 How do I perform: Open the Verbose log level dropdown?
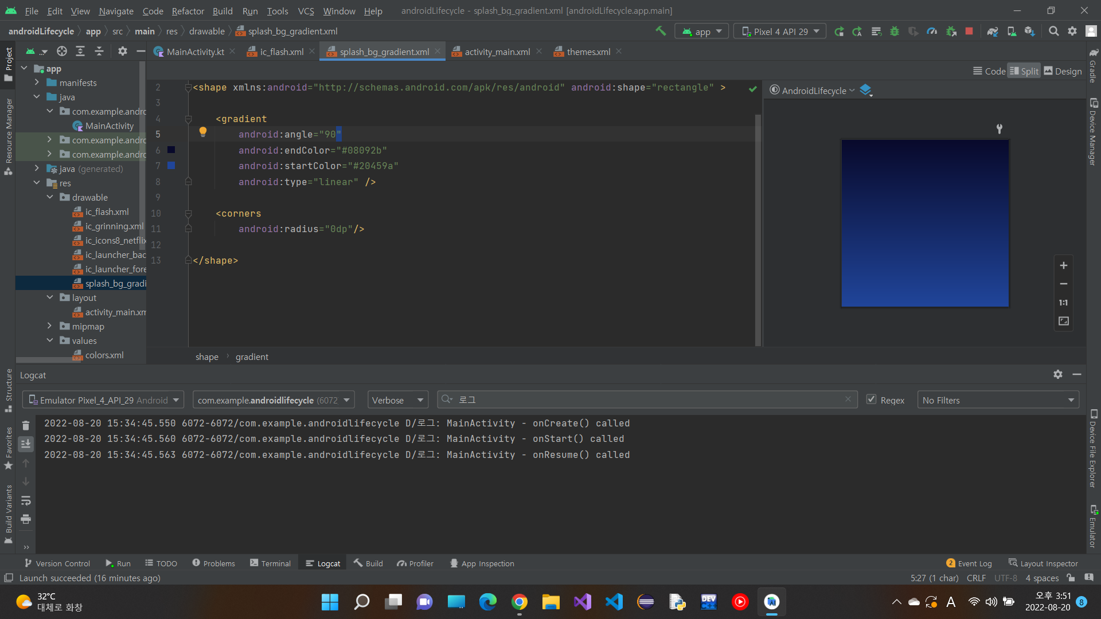click(x=397, y=400)
